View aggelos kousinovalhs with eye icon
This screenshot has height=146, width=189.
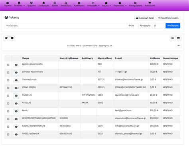16,65
